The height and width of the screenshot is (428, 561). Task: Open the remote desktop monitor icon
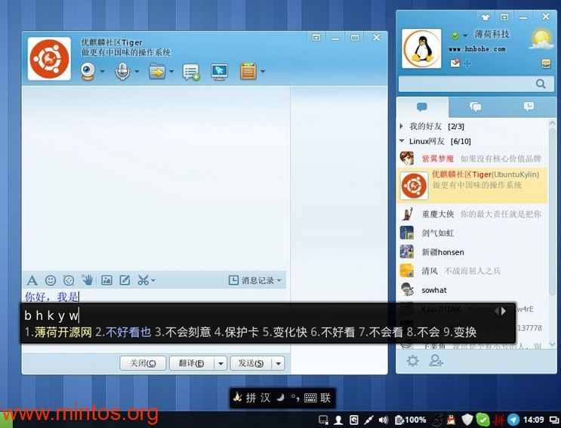point(219,72)
